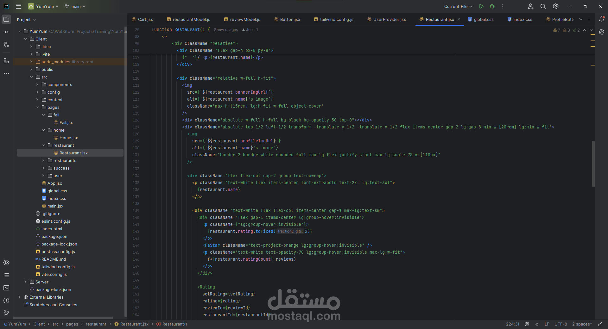Image resolution: width=608 pixels, height=329 pixels.
Task: Switch to restaurantModel.js tab
Action: pos(188,19)
